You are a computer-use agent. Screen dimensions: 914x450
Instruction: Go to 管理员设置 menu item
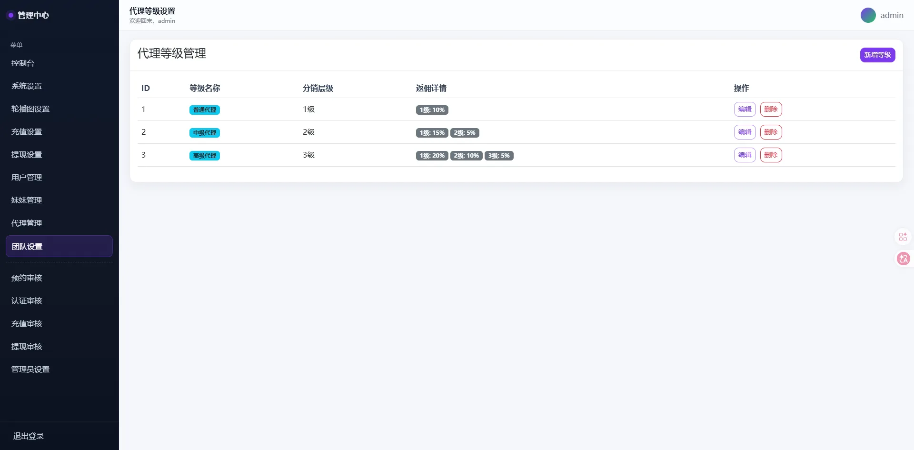click(x=30, y=370)
